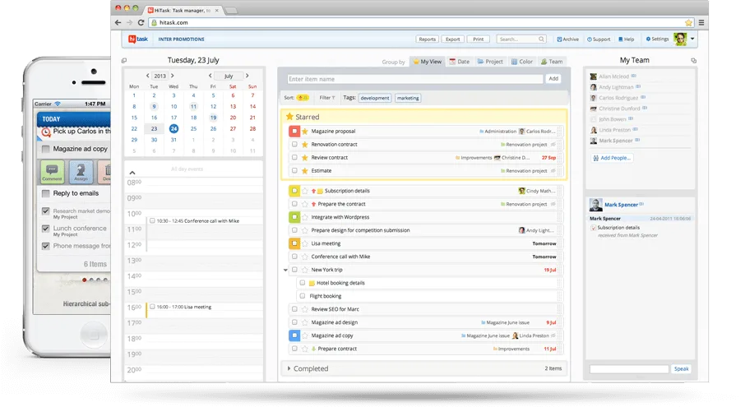Go to the previous month in calendar
Screen dimensions: 745x407
[210, 76]
